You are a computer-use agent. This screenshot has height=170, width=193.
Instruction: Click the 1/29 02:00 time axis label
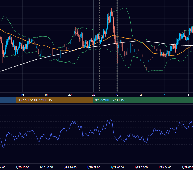(x=141, y=167)
